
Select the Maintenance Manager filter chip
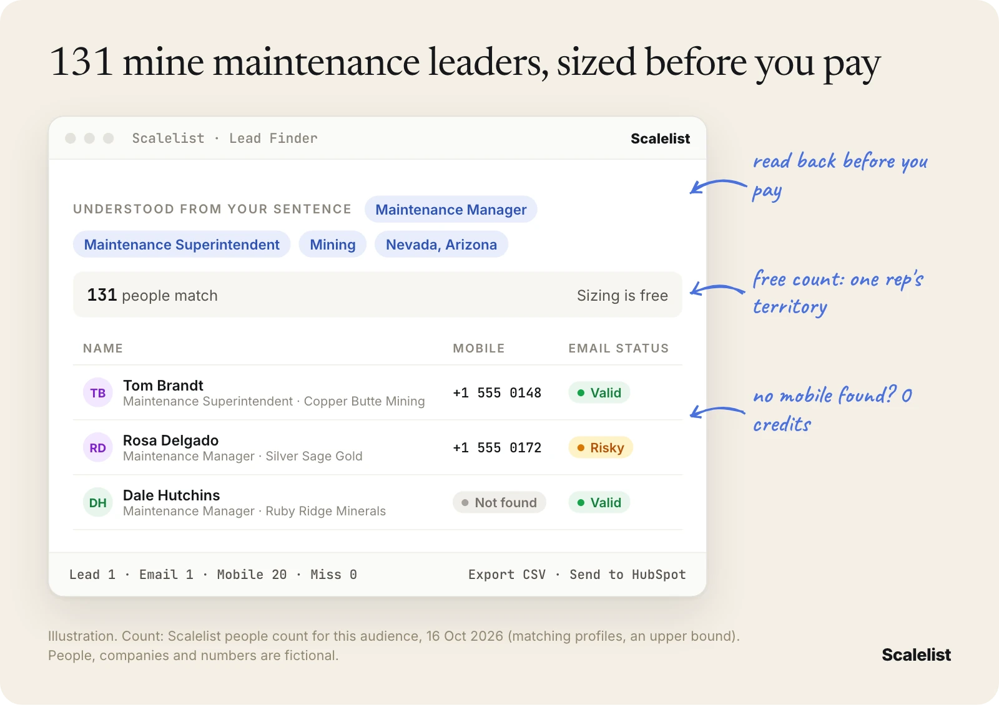pyautogui.click(x=451, y=210)
